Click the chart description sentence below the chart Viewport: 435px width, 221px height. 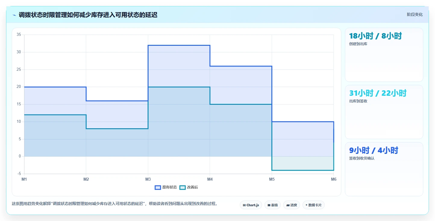tap(114, 204)
